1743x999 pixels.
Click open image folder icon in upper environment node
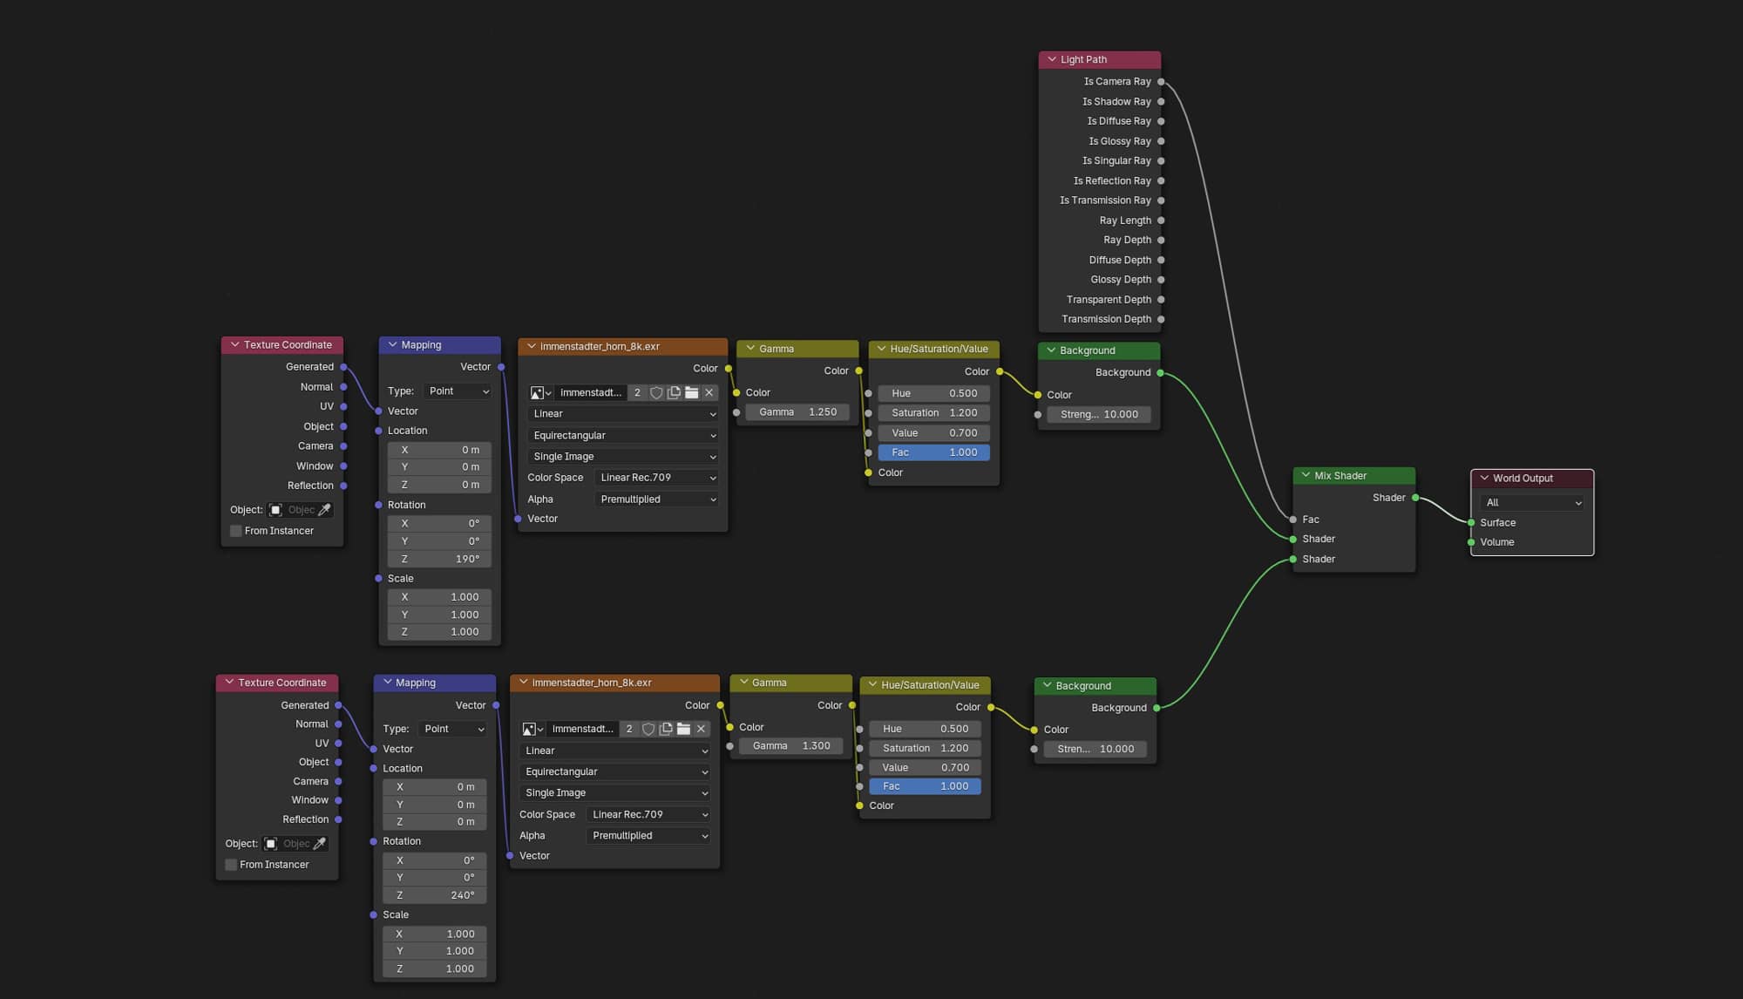(x=691, y=393)
